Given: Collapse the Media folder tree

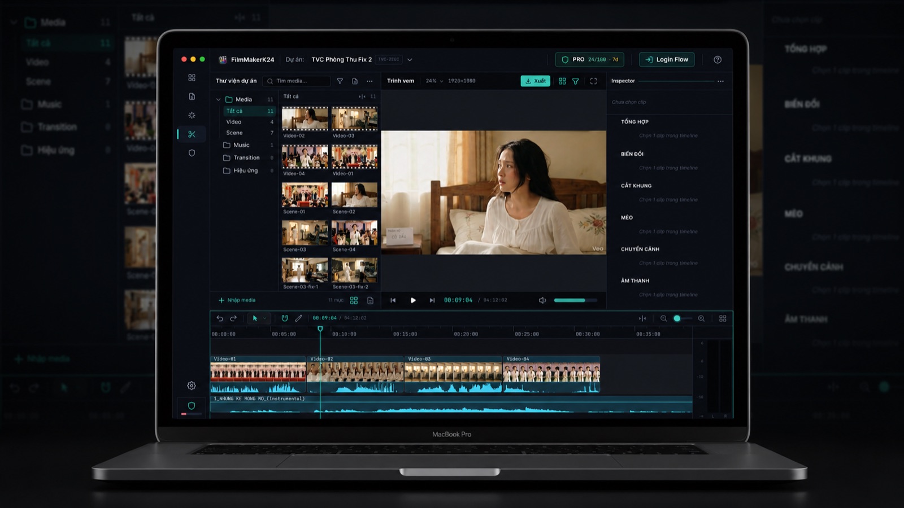Looking at the screenshot, I should tap(219, 99).
